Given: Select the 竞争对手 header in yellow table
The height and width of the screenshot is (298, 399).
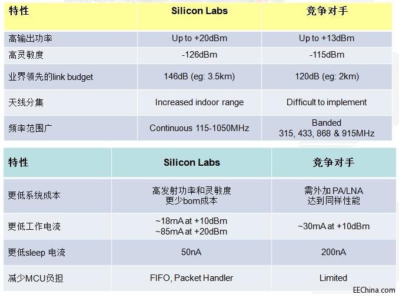Looking at the screenshot, I should (327, 11).
